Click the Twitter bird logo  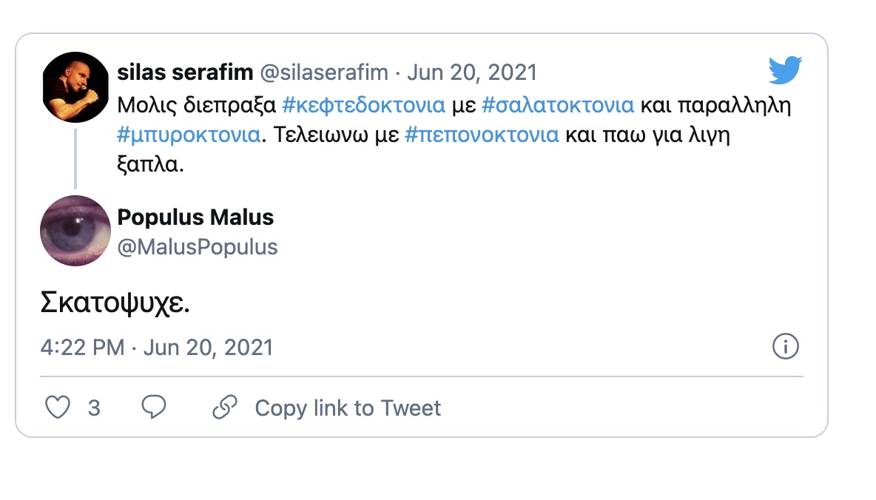pos(785,72)
